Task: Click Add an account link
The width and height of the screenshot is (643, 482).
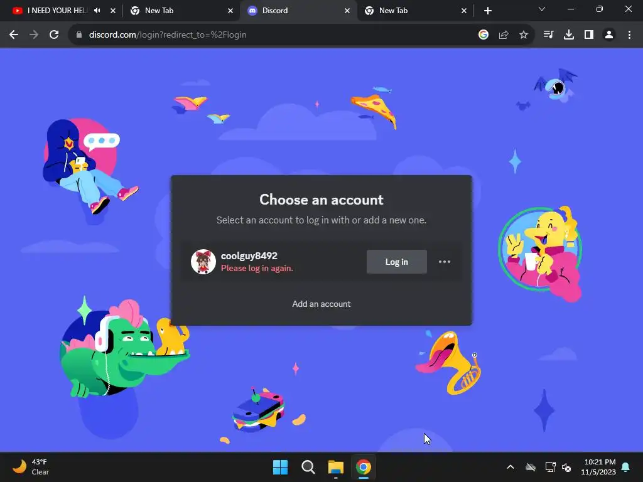Action: click(321, 304)
